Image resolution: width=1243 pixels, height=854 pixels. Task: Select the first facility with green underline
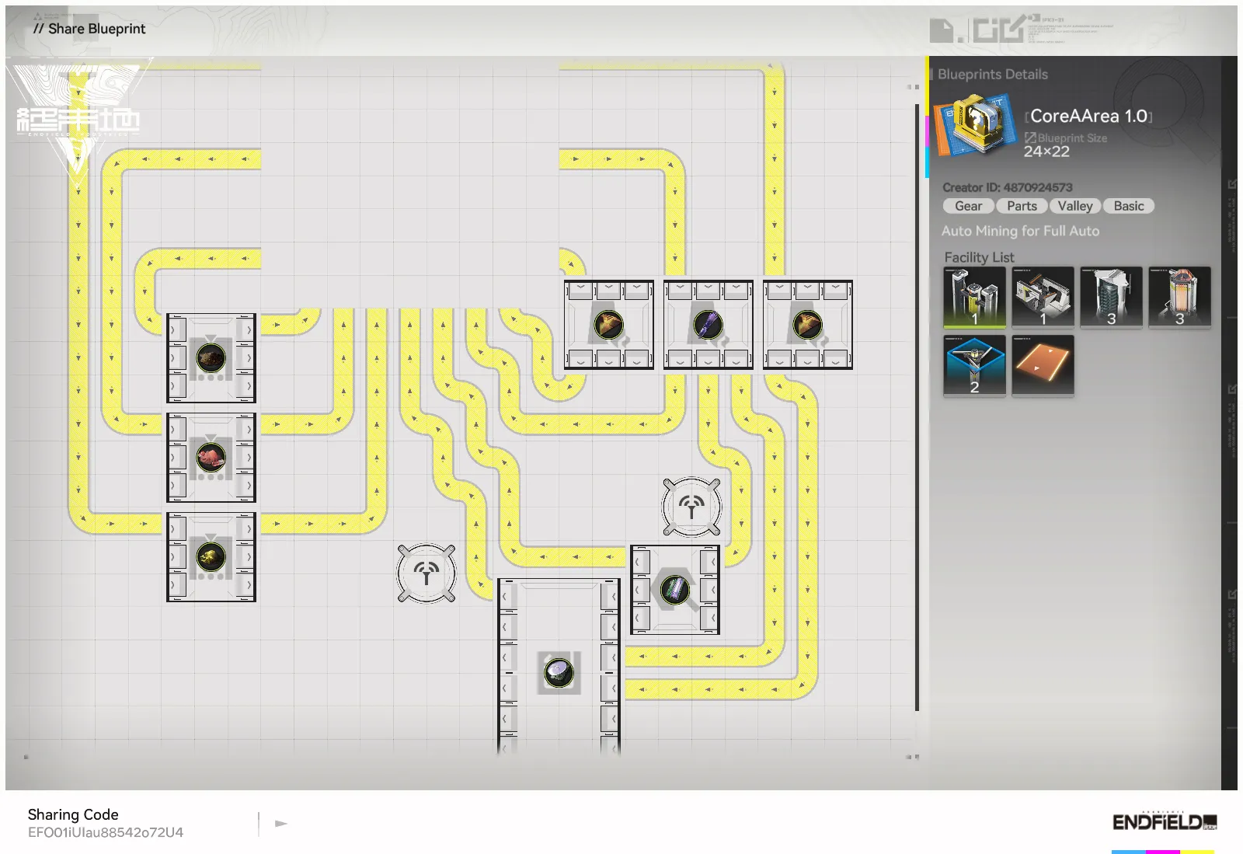tap(974, 297)
